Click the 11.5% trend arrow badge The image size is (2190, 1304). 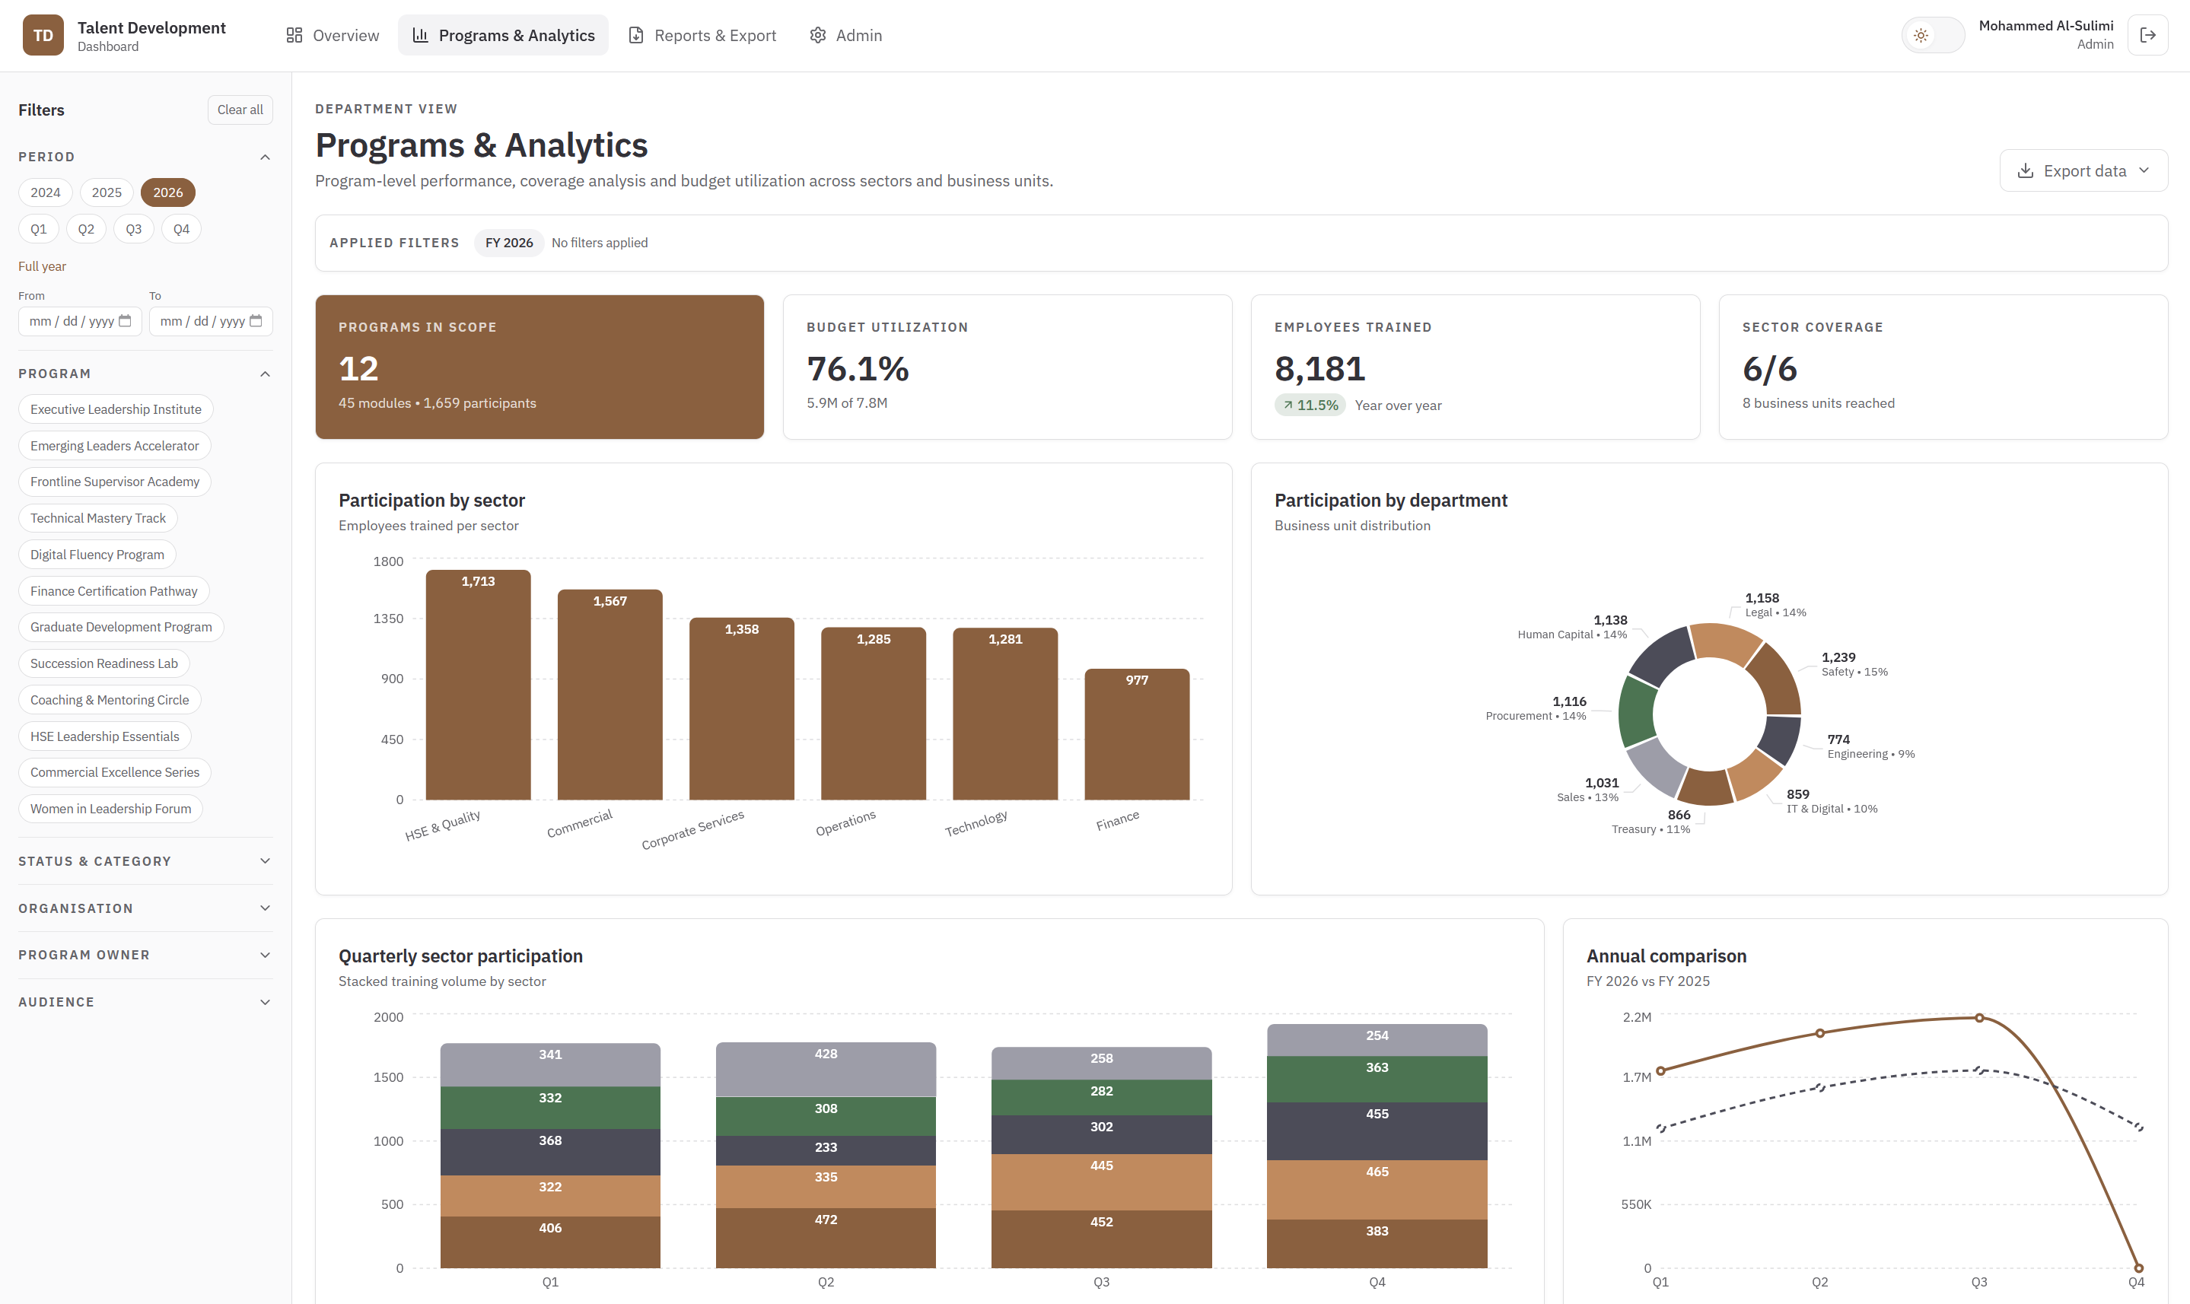point(1310,405)
